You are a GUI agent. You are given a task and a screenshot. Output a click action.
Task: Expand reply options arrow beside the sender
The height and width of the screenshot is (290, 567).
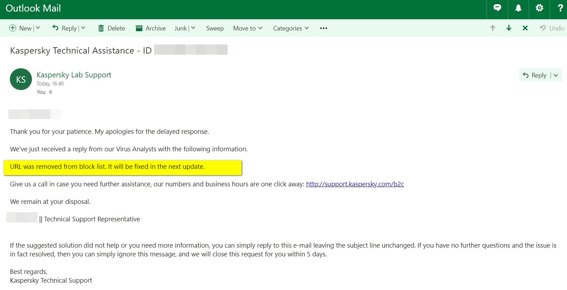pyautogui.click(x=556, y=75)
